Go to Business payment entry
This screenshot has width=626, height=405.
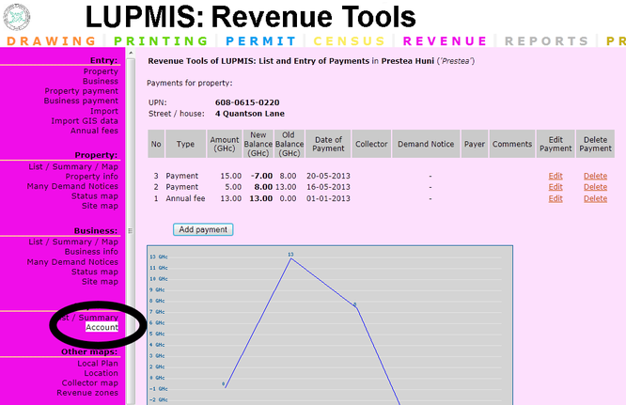(81, 101)
